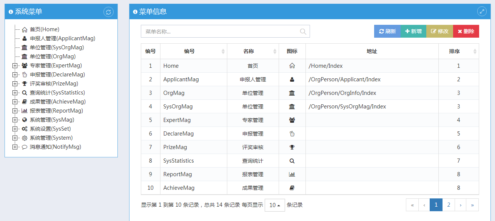Focus the 菜单名称 search input

point(225,31)
